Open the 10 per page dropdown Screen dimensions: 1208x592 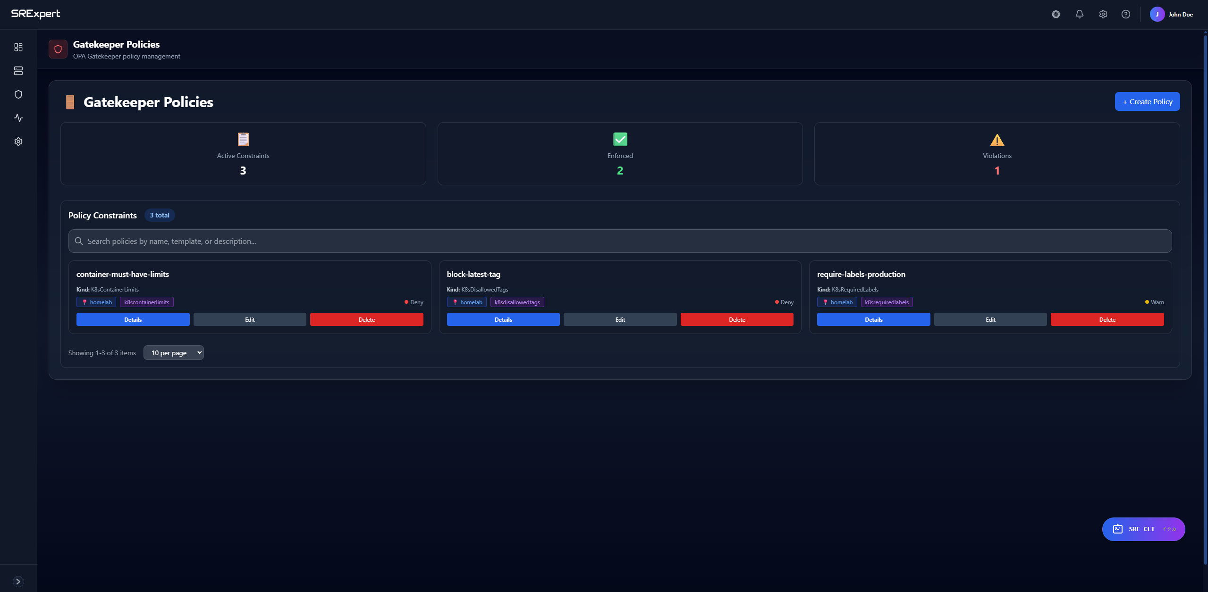[x=174, y=353]
